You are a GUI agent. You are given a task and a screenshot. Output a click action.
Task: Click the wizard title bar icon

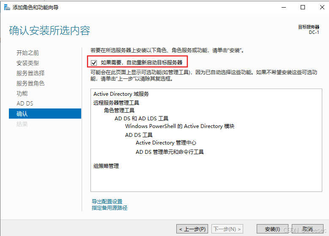tap(7, 8)
